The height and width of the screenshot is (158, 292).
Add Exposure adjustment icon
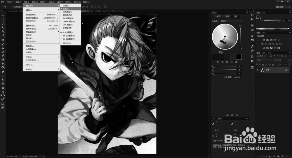pyautogui.click(x=275, y=40)
